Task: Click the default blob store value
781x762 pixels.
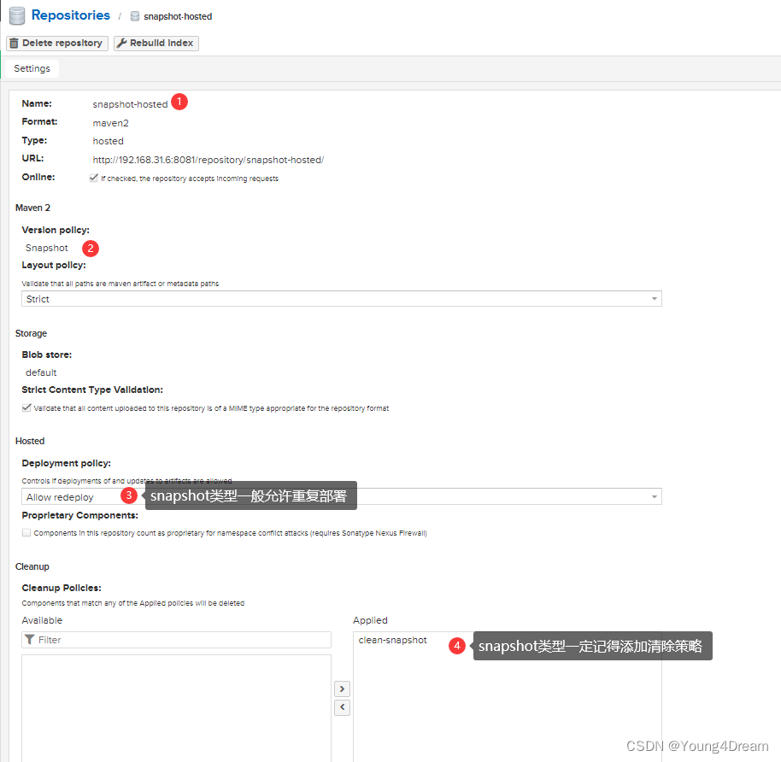Action: coord(41,372)
